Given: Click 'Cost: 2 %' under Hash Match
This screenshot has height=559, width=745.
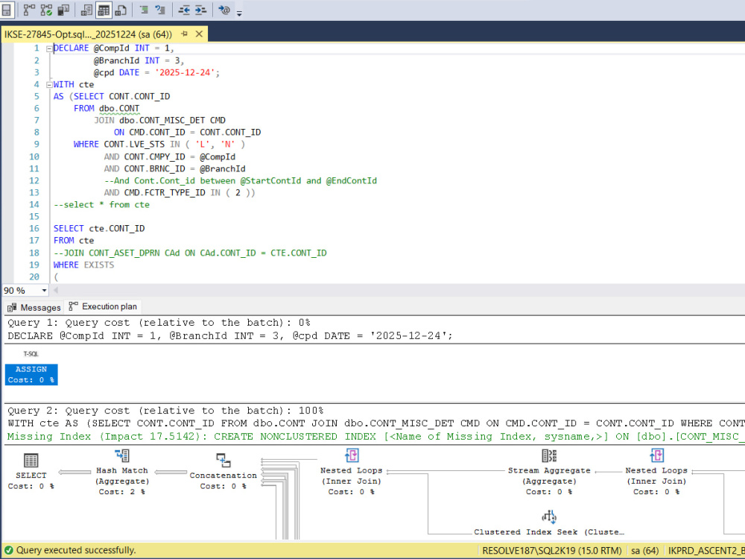Looking at the screenshot, I should pyautogui.click(x=122, y=492).
